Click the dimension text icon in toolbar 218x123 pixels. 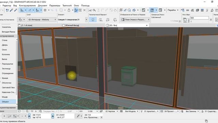click(80, 10)
